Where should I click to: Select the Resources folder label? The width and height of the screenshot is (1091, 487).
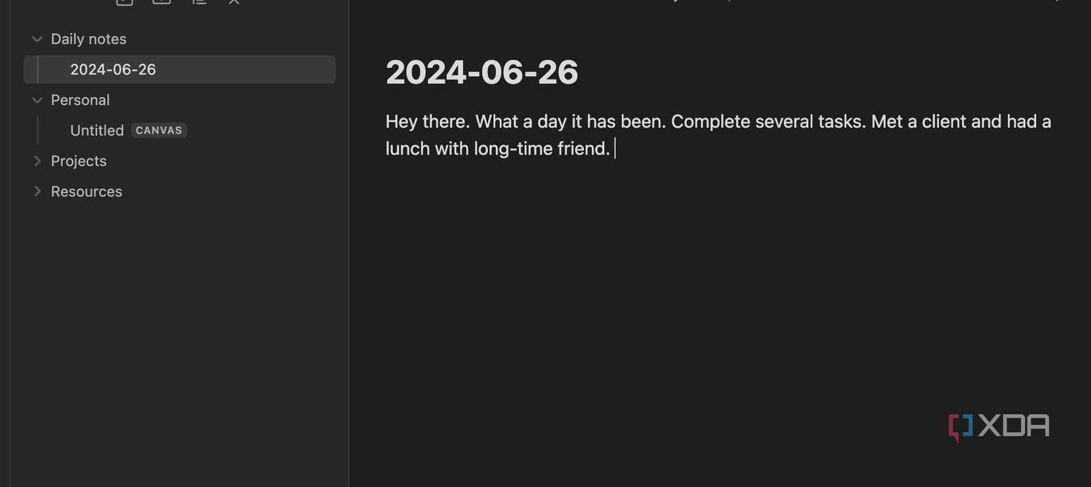pos(87,192)
